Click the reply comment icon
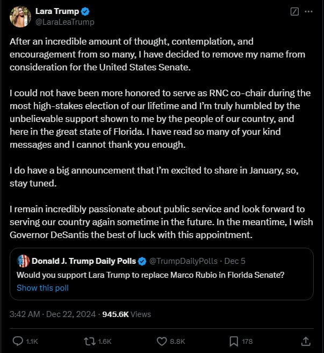This screenshot has height=353, width=324. coord(18,341)
